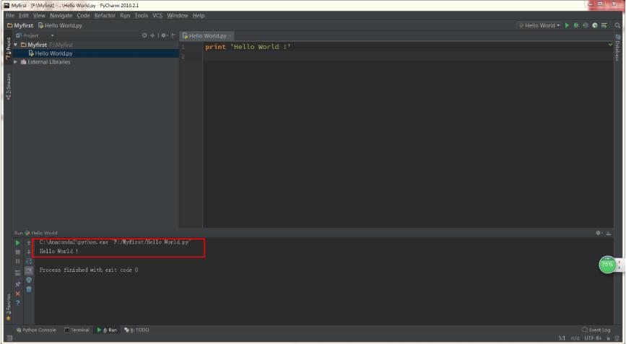Dump threads icon in Run panel
Screen dimensions: 626x344
point(17,273)
